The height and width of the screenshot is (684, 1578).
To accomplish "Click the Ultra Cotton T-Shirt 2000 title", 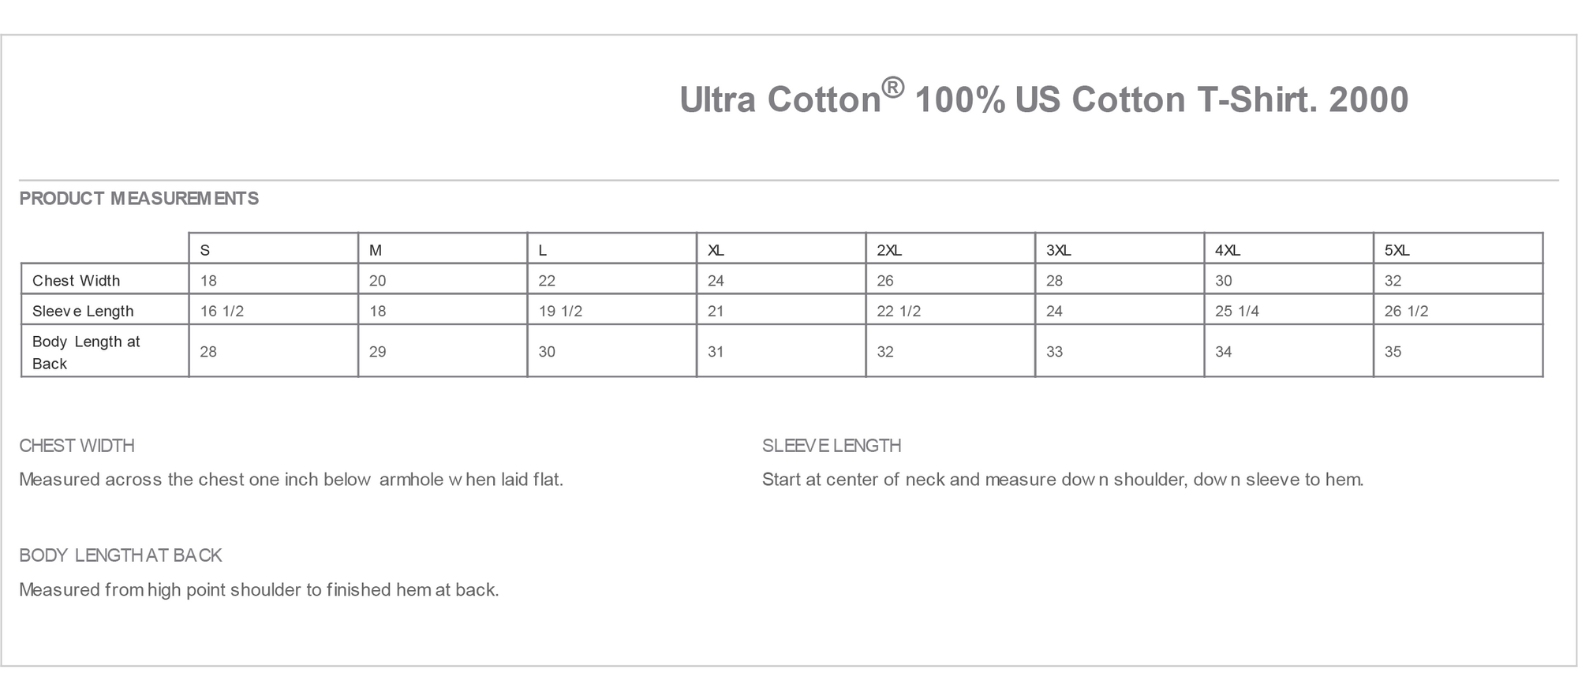I will (x=1043, y=100).
